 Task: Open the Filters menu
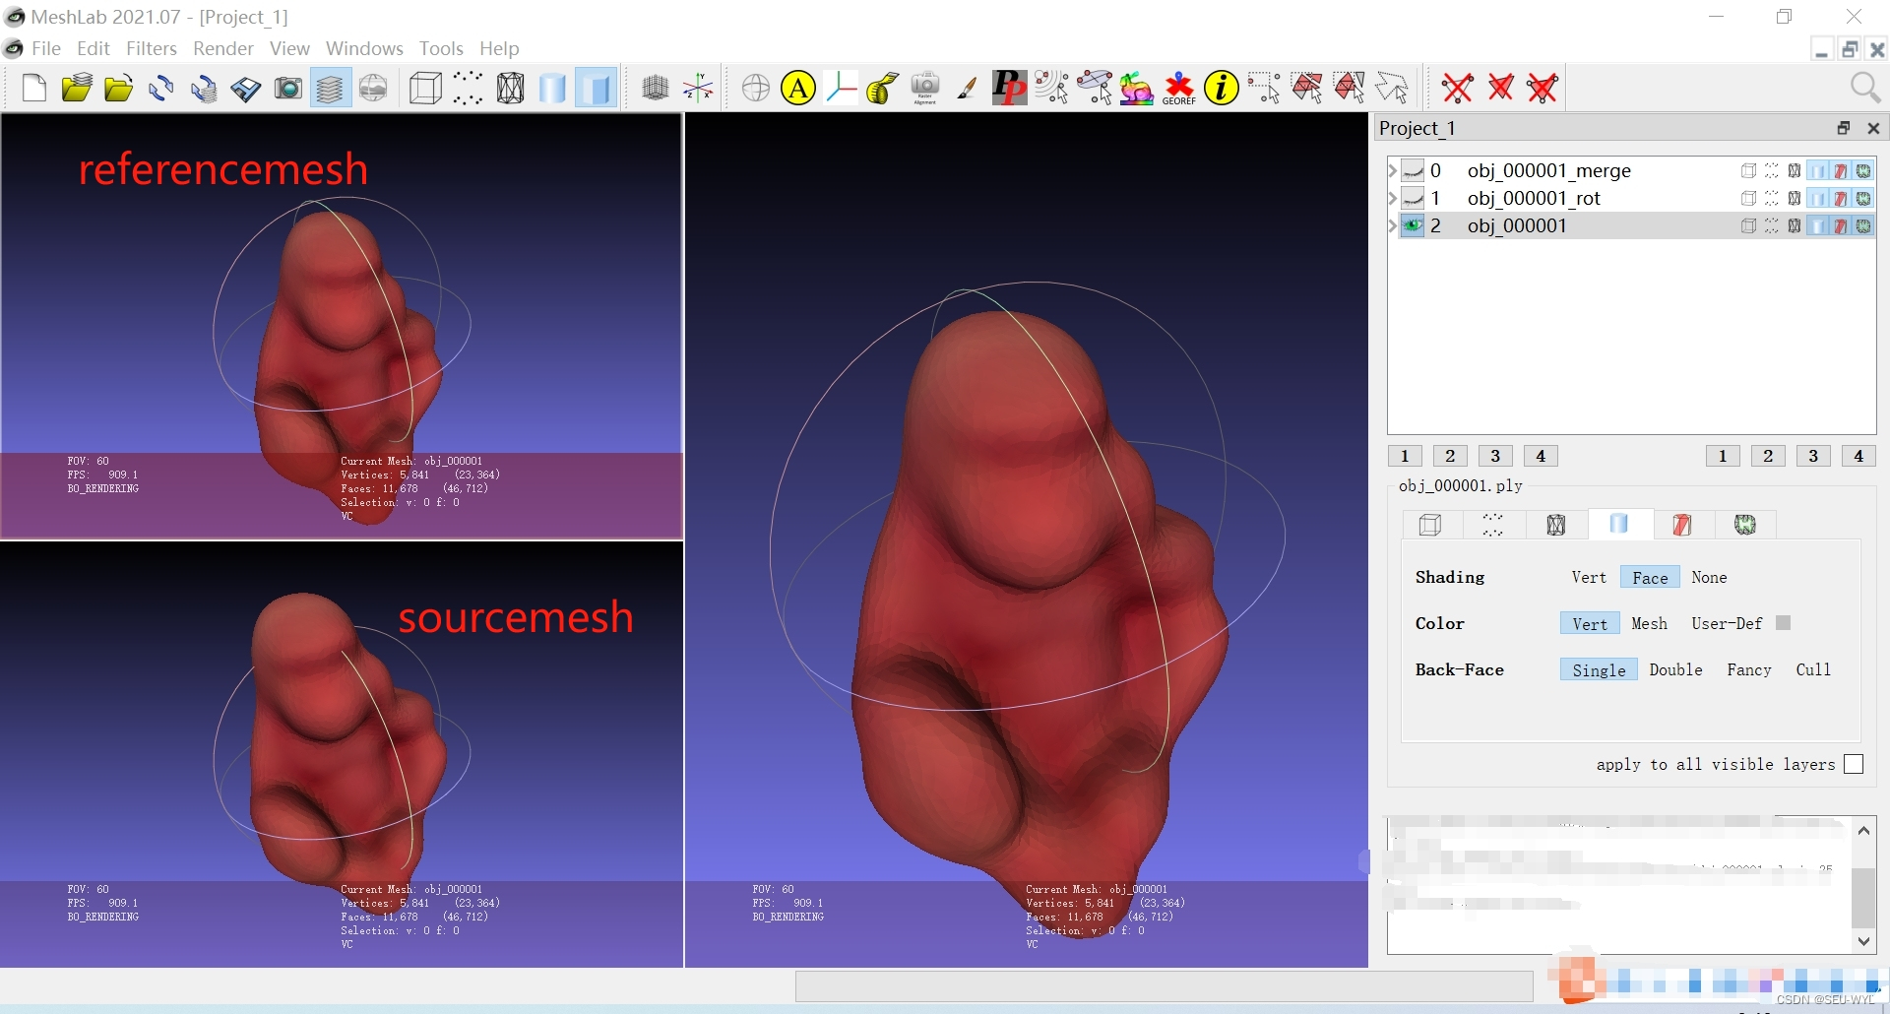point(152,48)
